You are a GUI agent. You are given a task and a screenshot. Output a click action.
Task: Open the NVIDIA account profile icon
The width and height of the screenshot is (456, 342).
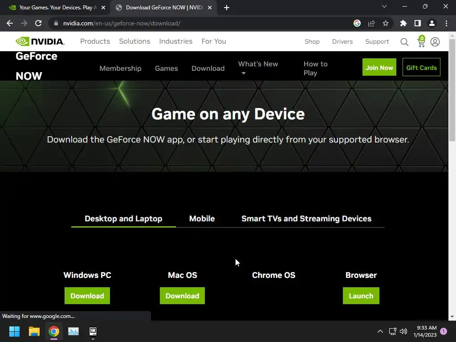435,42
